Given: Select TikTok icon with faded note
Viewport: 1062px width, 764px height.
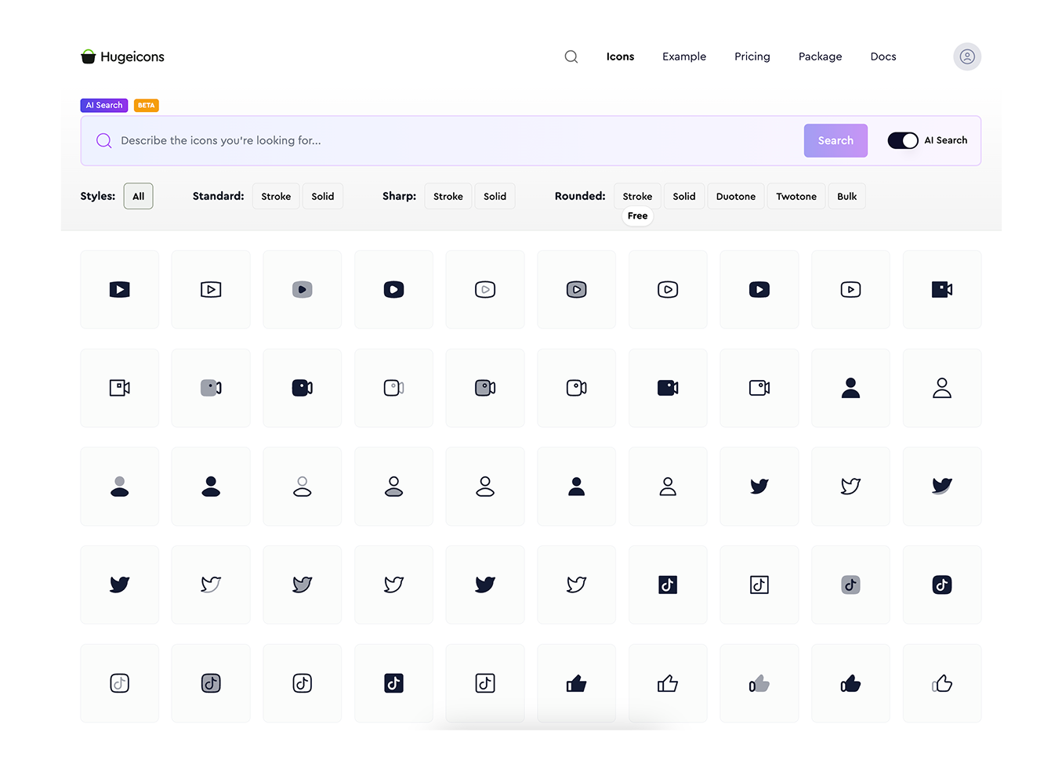Looking at the screenshot, I should click(x=120, y=683).
